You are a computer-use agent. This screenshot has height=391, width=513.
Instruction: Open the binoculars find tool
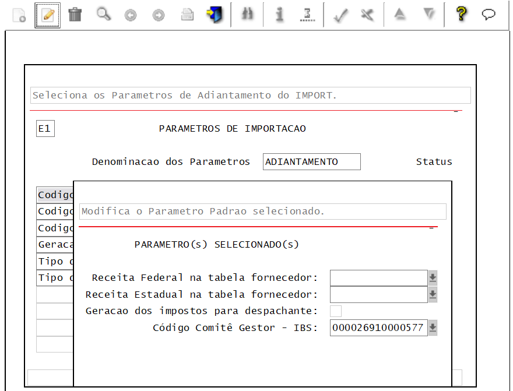point(247,15)
